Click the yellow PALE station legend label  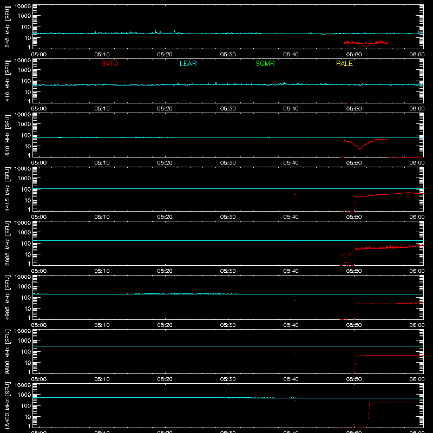point(344,63)
